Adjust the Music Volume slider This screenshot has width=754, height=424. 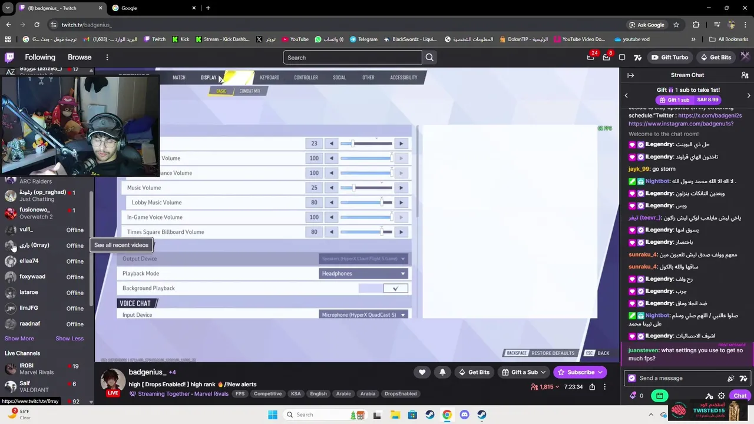(366, 188)
